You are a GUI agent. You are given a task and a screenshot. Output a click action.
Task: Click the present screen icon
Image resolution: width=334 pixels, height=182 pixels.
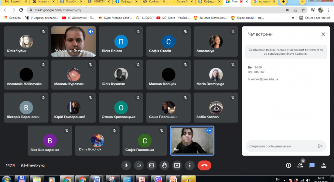177,165
